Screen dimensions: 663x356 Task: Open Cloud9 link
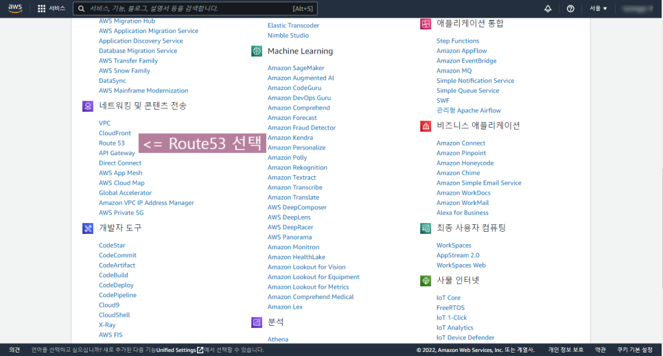109,305
